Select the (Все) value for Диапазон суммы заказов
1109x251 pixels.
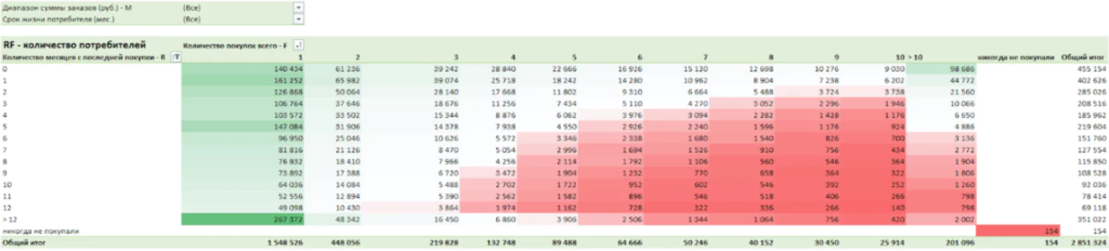(x=192, y=8)
